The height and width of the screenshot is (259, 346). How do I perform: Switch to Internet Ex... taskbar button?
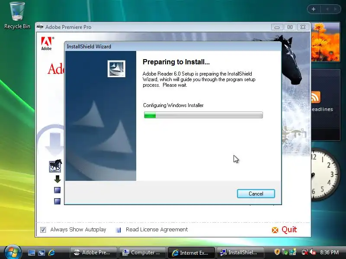(x=191, y=253)
